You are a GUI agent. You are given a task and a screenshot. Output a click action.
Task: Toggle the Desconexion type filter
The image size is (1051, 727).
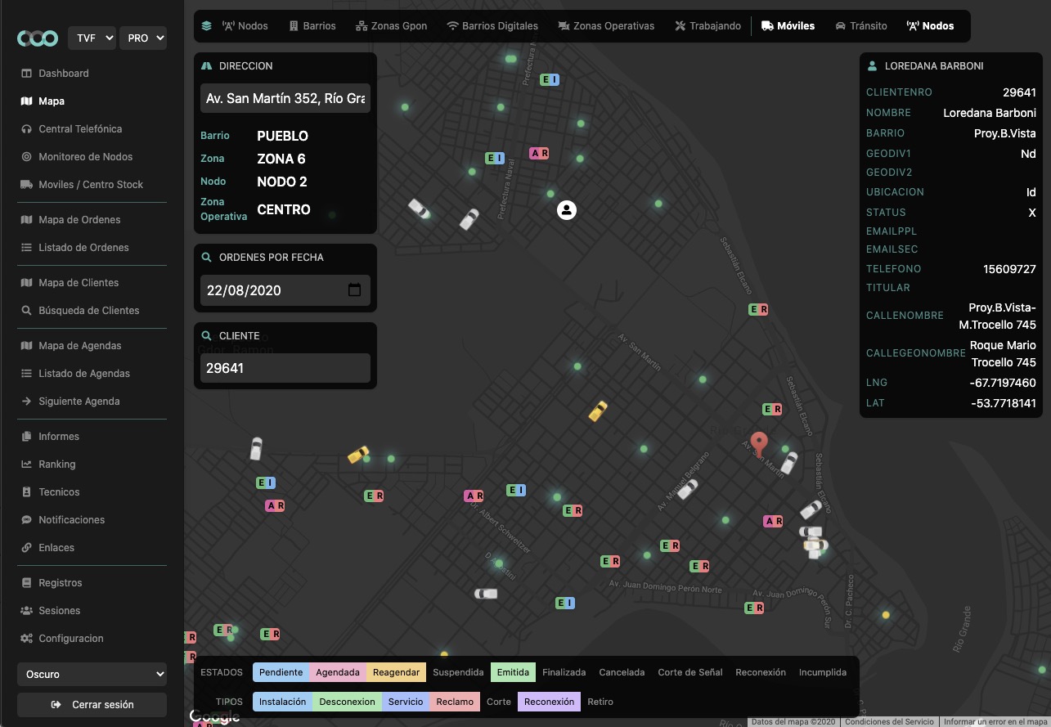tap(347, 702)
